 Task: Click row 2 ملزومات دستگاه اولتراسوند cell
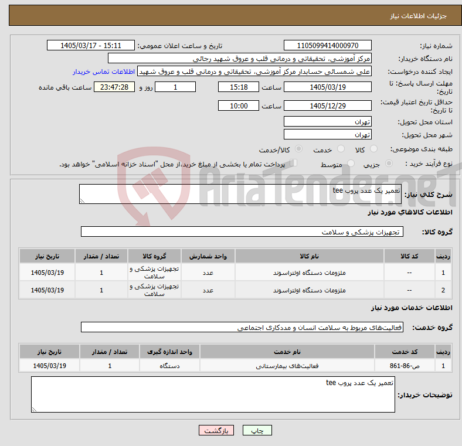[310, 290]
